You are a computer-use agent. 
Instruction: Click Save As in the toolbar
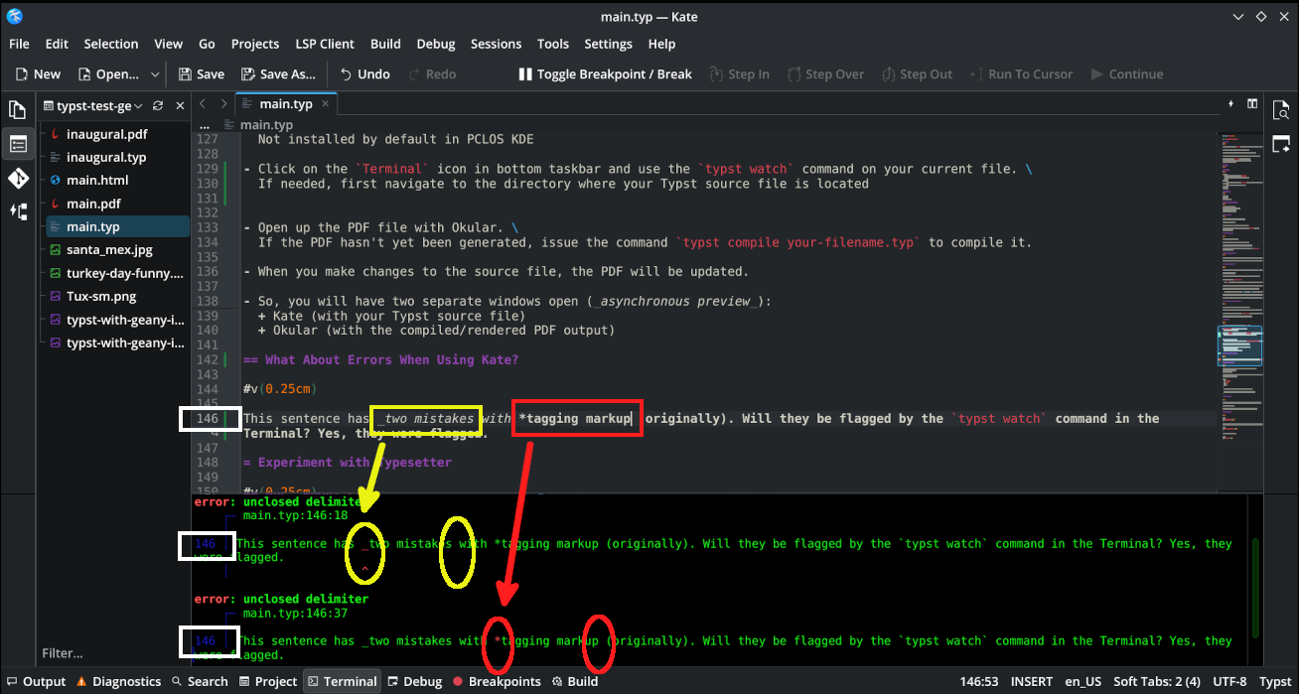pos(278,73)
